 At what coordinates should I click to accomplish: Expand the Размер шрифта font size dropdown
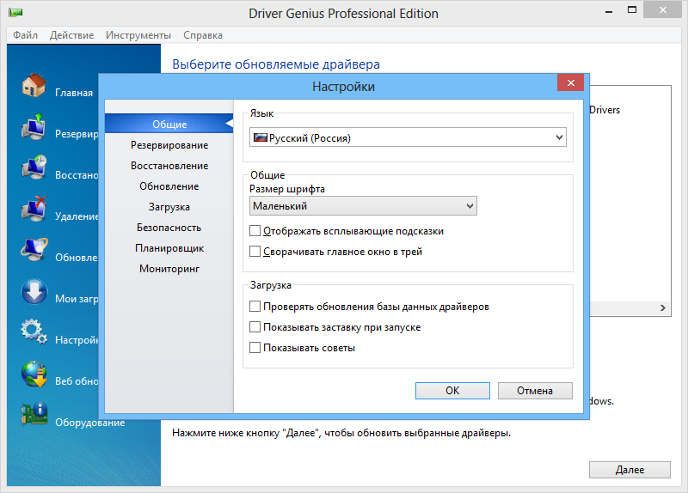363,206
